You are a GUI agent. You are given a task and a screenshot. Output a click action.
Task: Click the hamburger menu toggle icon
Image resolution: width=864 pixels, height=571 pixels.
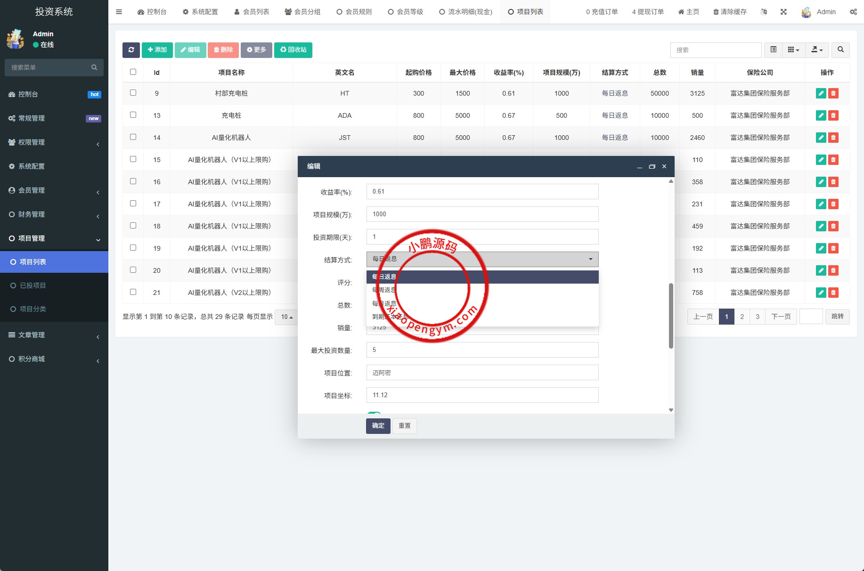(x=119, y=12)
